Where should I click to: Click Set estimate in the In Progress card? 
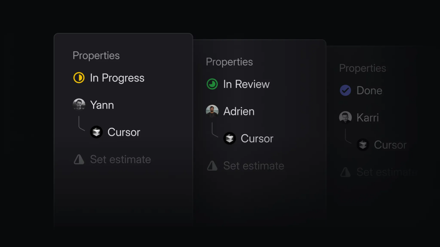click(120, 159)
